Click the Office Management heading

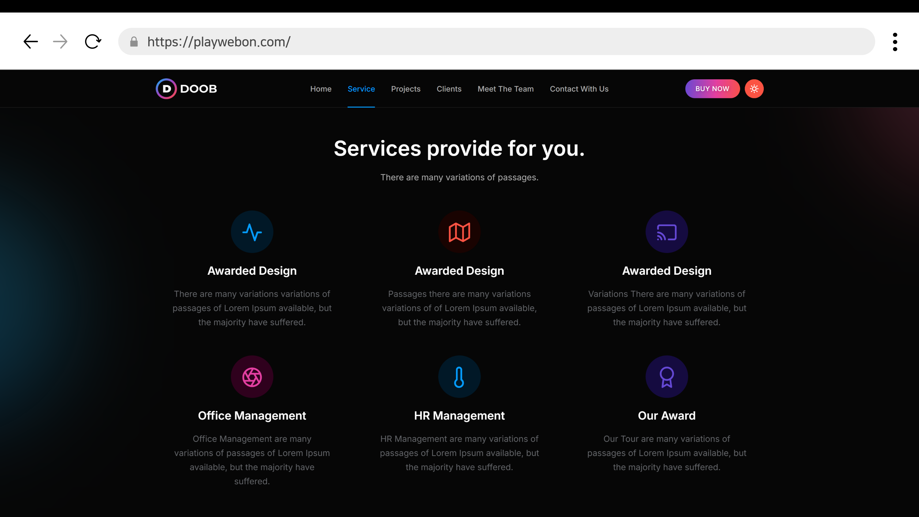click(x=252, y=416)
